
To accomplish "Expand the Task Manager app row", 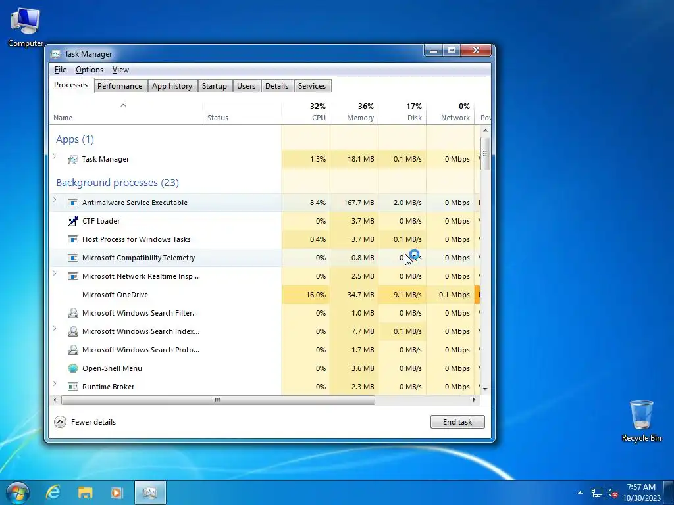I will 55,156.
